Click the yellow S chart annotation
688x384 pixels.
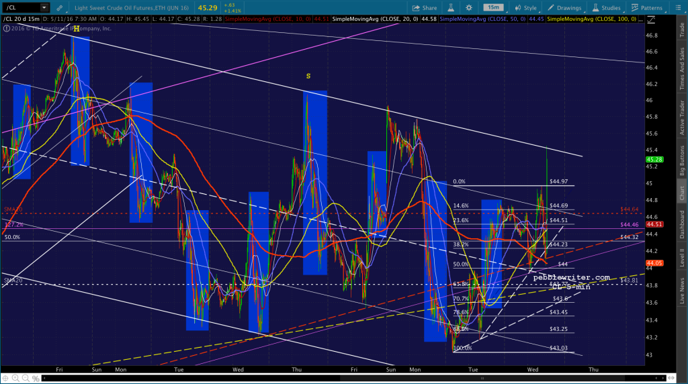(x=308, y=77)
